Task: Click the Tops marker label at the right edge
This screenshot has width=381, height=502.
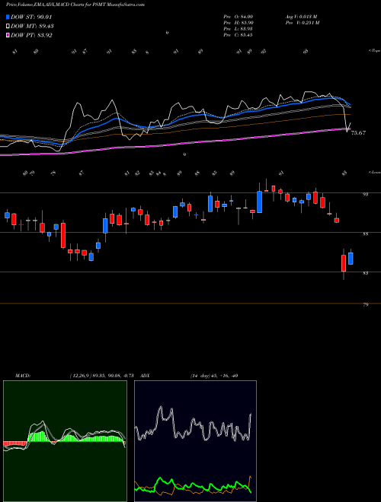Action: [375, 51]
